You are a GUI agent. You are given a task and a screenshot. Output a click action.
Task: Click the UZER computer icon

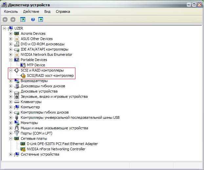[x=11, y=28]
